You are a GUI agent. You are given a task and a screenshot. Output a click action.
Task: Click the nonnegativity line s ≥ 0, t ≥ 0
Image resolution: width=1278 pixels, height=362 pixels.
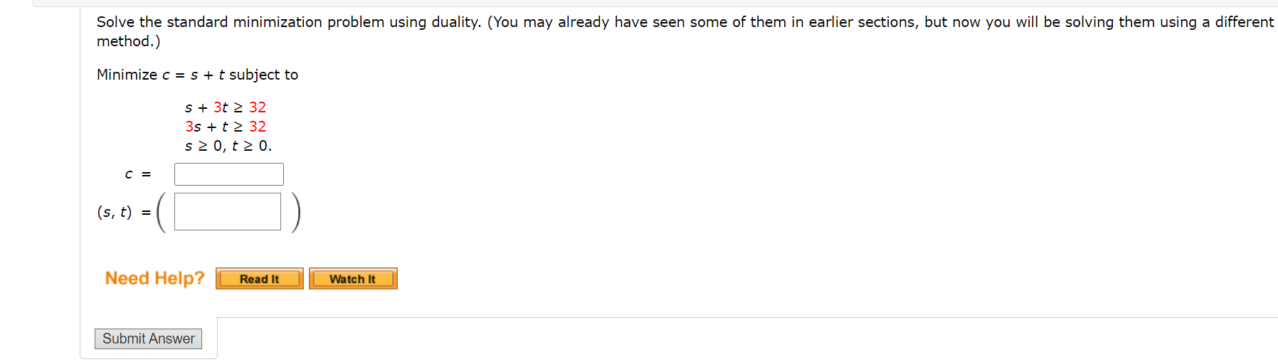228,146
